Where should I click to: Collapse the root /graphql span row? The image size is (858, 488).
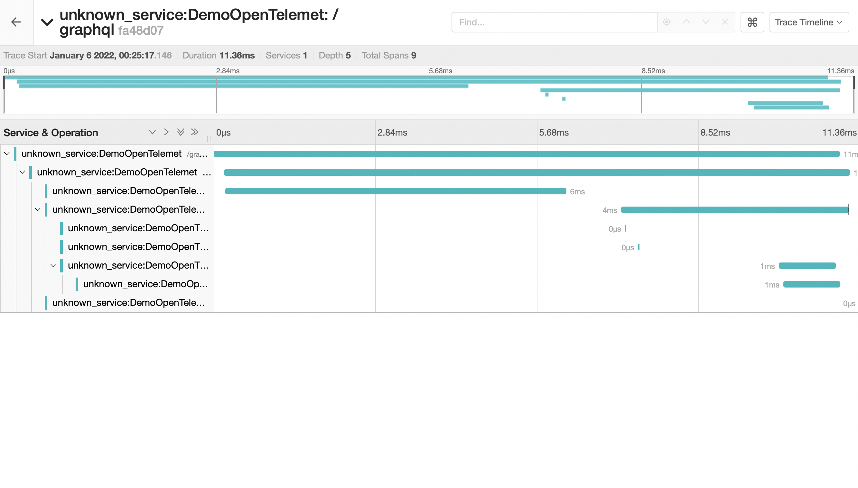[x=7, y=154]
